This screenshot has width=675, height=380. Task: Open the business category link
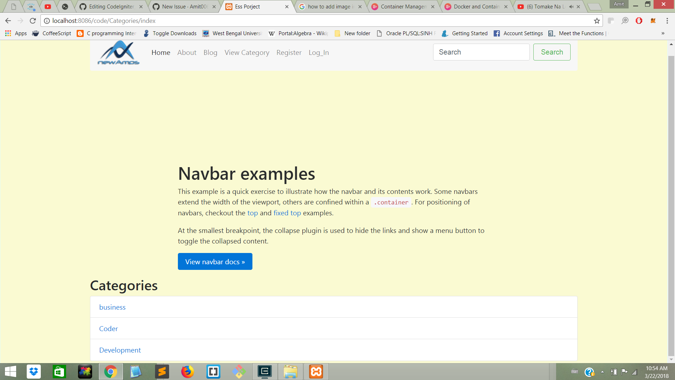[112, 307]
